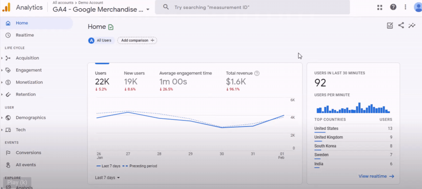Click the All accounts breadcrumb link
This screenshot has height=189, width=422.
tap(63, 3)
